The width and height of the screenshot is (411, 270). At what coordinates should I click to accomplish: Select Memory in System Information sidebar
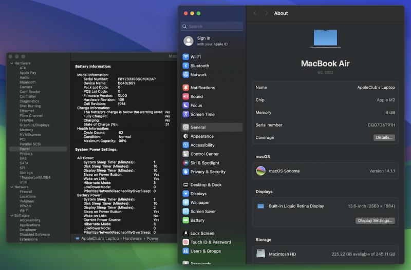26,130
